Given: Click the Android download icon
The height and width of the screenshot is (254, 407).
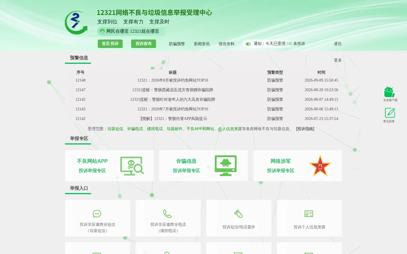Looking at the screenshot, I should tap(389, 92).
